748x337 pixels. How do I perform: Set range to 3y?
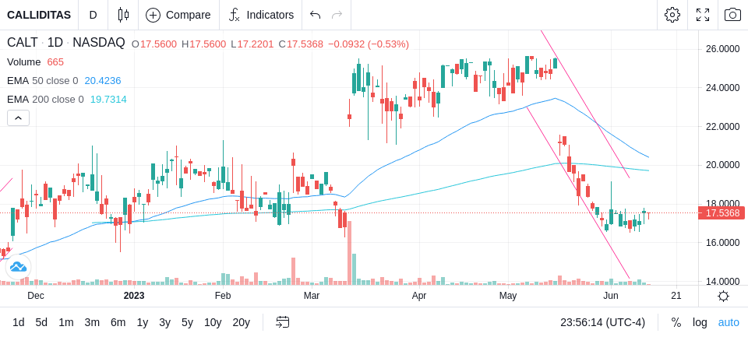pyautogui.click(x=164, y=322)
